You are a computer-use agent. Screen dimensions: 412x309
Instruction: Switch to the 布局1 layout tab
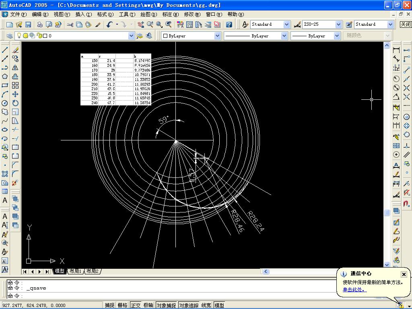[x=75, y=271]
